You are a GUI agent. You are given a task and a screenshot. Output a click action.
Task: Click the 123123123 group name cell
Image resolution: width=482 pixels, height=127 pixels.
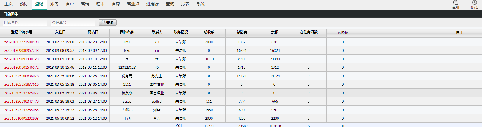point(127,68)
